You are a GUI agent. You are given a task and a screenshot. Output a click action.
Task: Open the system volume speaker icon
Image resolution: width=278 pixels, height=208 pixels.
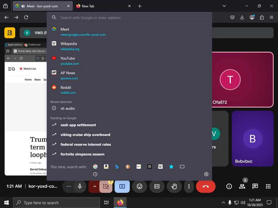tap(243, 203)
